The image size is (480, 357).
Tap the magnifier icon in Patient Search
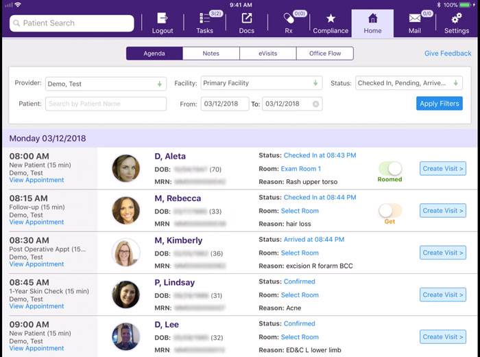(x=16, y=23)
